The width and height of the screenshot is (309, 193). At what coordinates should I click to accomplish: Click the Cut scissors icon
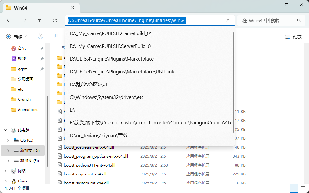coord(41,36)
